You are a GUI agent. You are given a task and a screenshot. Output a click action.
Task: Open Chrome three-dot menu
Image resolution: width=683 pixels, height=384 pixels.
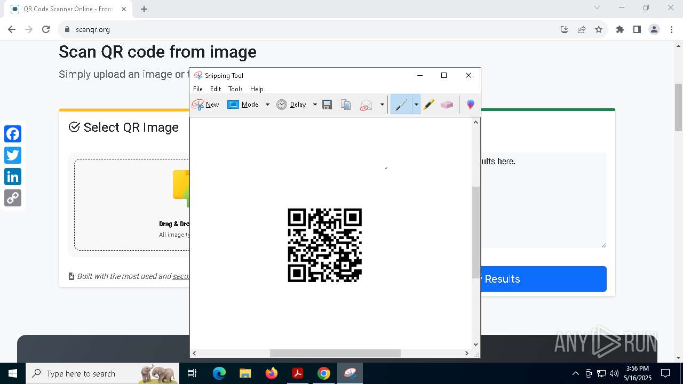click(670, 29)
